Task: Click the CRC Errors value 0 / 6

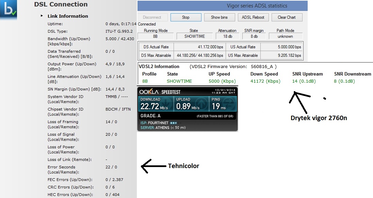Action: 110,187
